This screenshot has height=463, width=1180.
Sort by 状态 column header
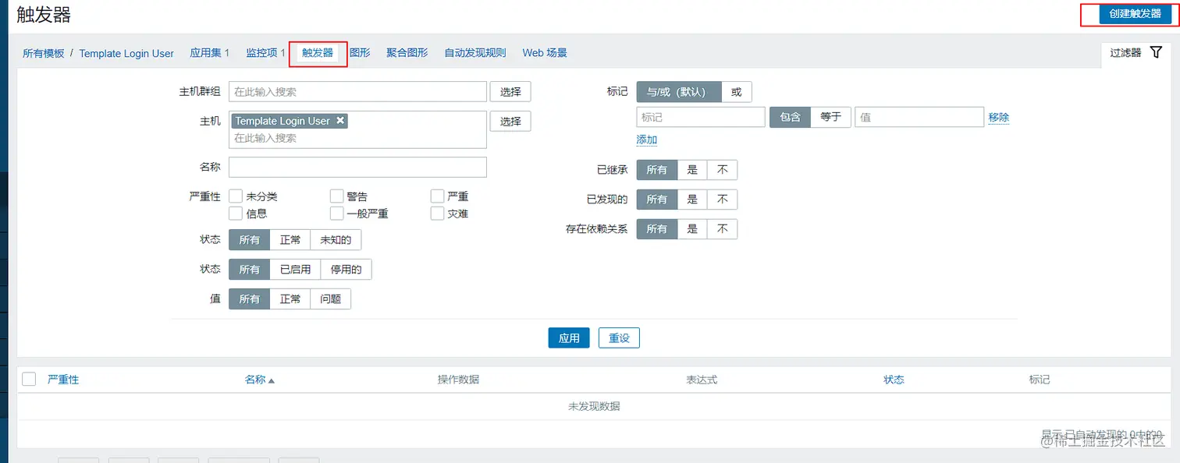(894, 380)
